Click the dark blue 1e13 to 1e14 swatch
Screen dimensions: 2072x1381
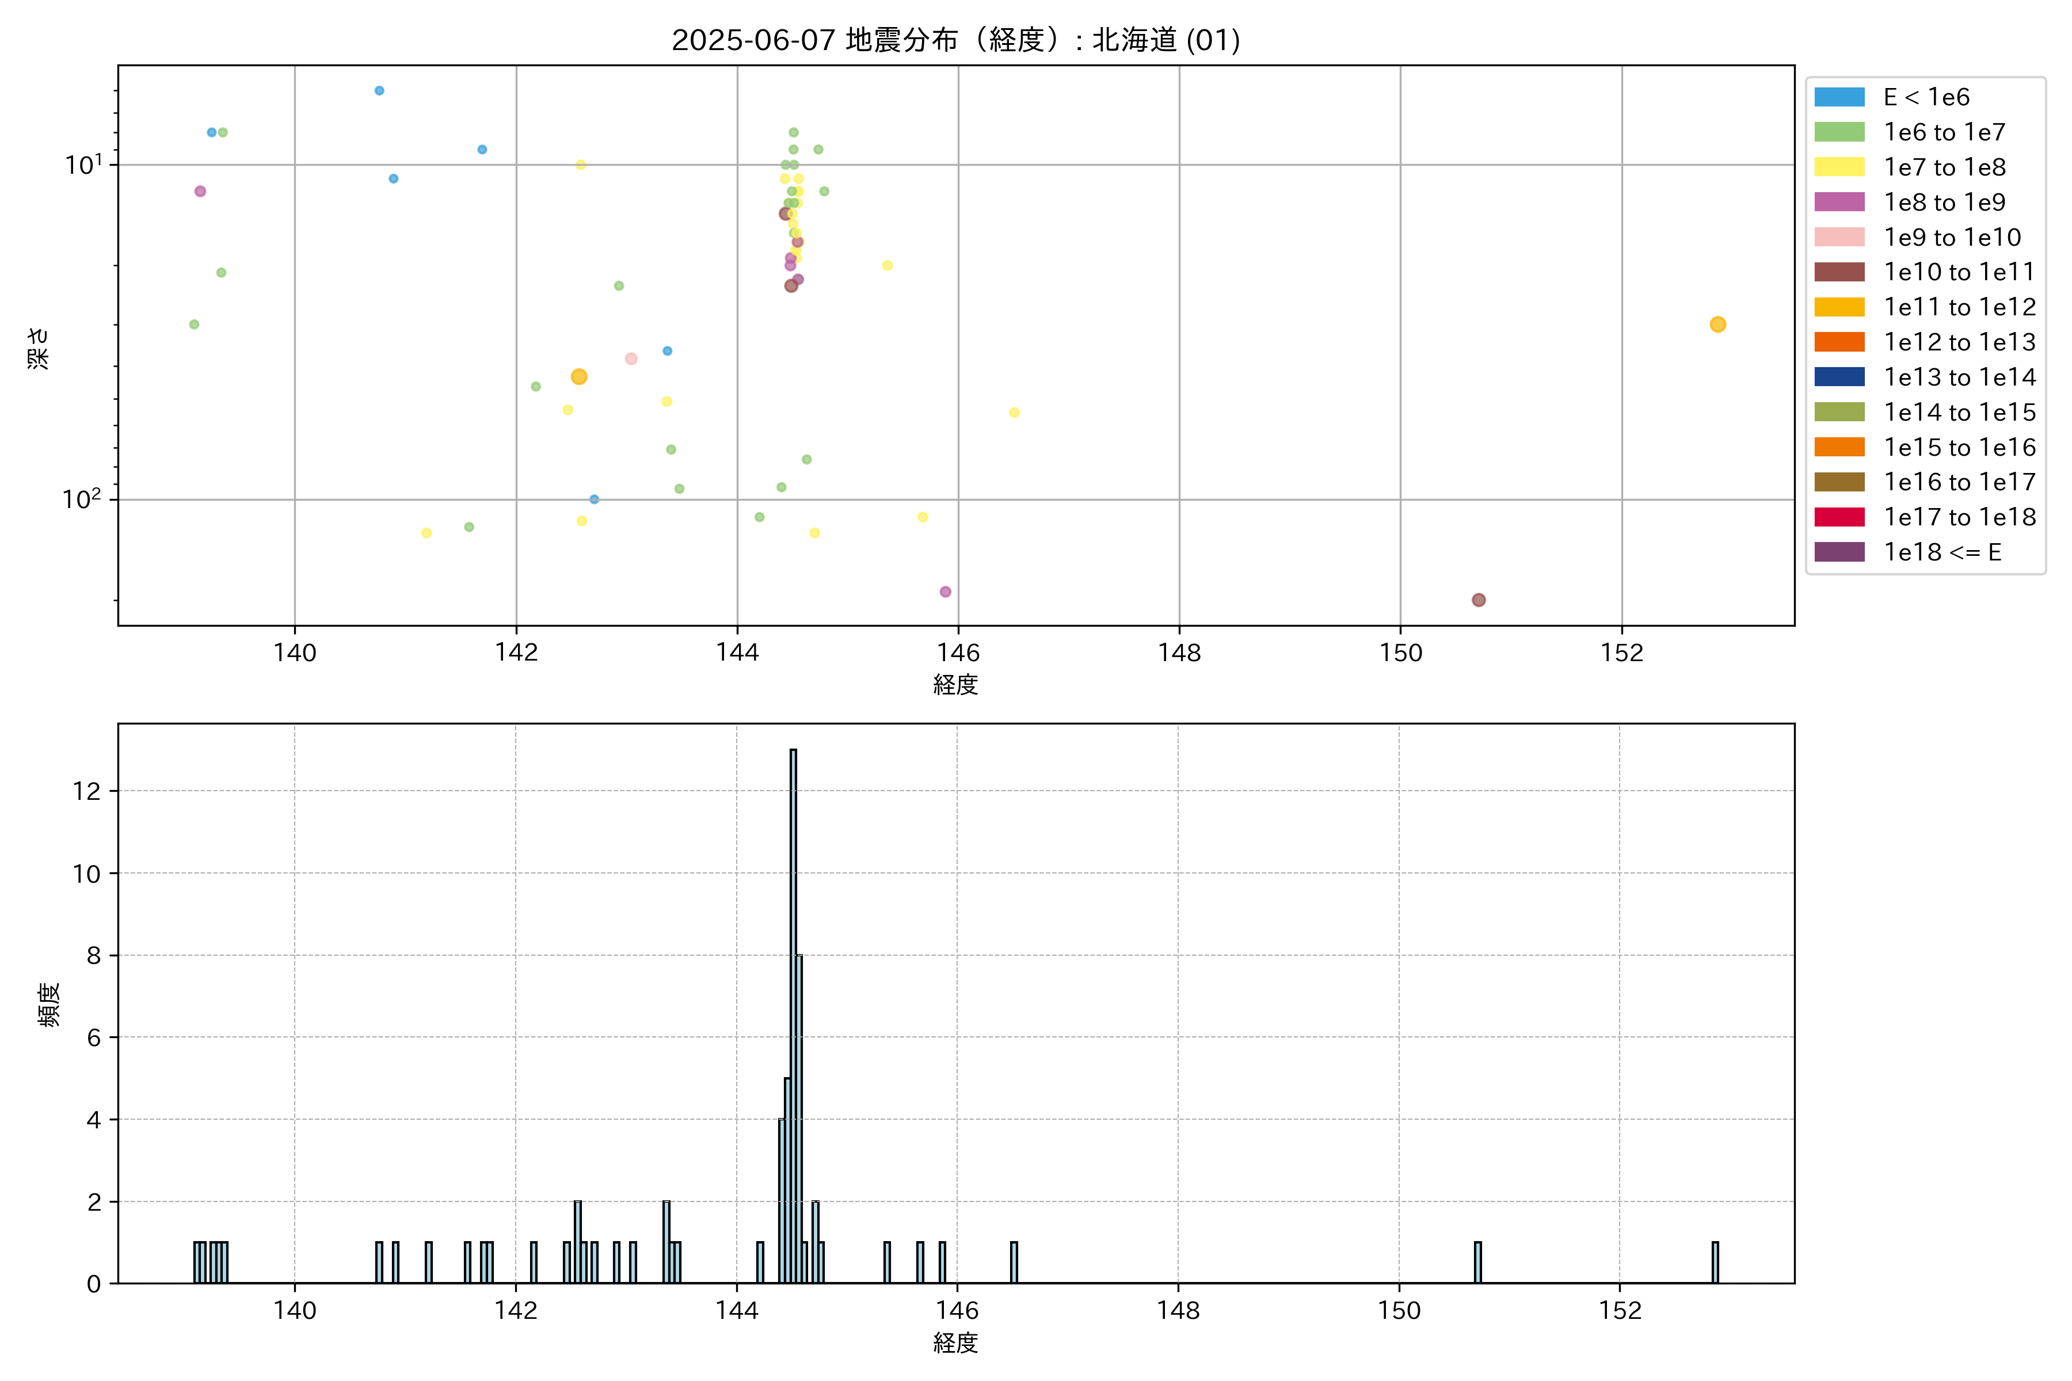(1838, 377)
